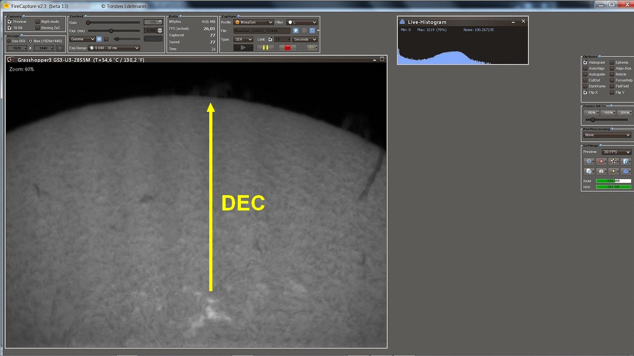Click the Zoom slider handle
Image resolution: width=634 pixels, height=356 pixels.
click(593, 120)
